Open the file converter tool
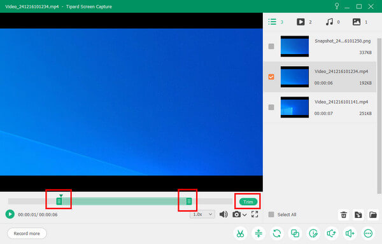This screenshot has height=244, width=382. [277, 234]
